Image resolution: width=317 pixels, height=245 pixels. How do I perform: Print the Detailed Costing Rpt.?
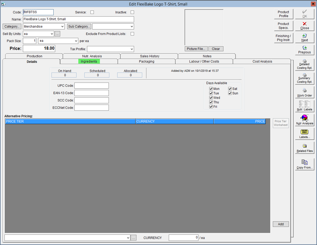coord(305,64)
